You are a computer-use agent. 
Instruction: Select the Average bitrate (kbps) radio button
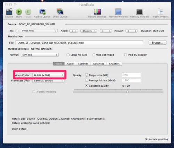87,80
